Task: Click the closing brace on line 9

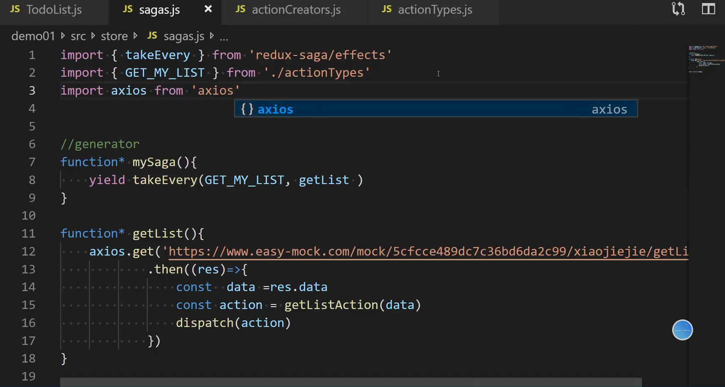Action: [x=64, y=198]
